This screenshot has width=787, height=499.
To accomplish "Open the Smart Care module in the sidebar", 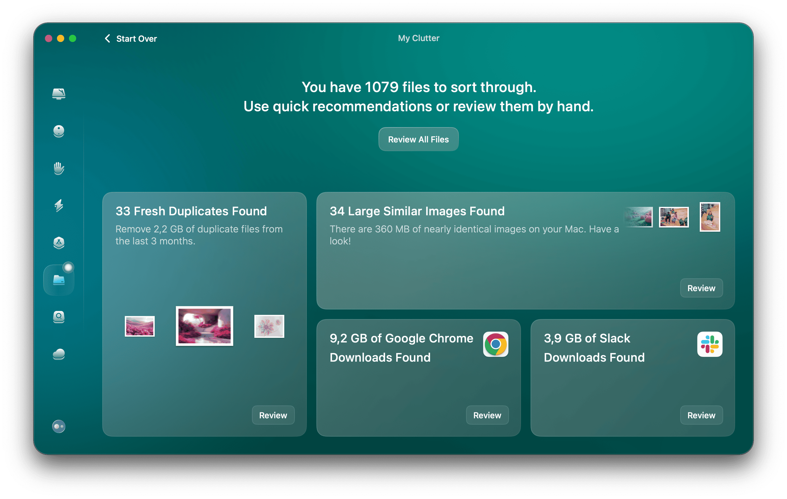I will pos(58,94).
